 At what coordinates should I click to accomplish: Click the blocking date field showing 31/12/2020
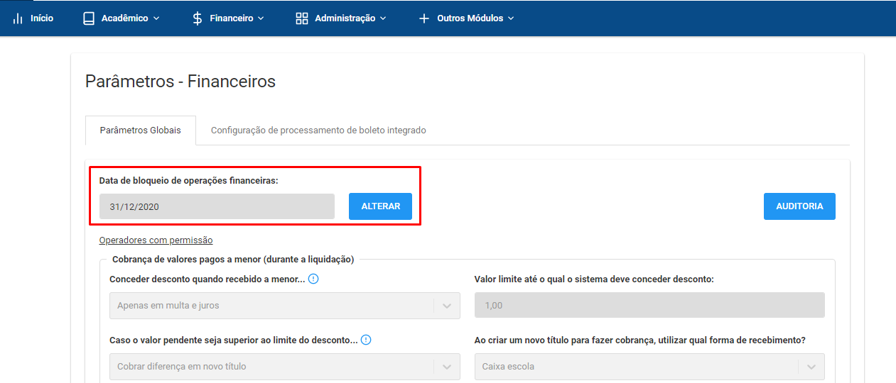[217, 206]
